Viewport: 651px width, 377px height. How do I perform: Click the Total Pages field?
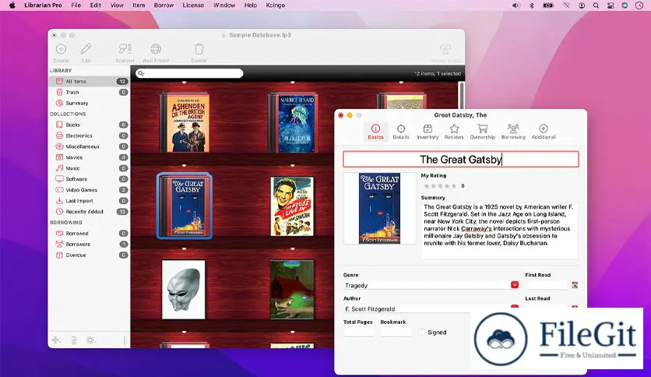(359, 332)
